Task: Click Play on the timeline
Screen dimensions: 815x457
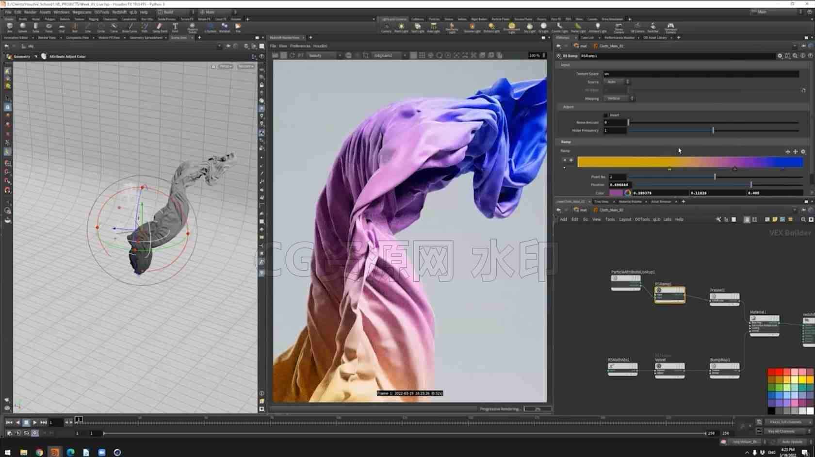Action: coord(35,423)
